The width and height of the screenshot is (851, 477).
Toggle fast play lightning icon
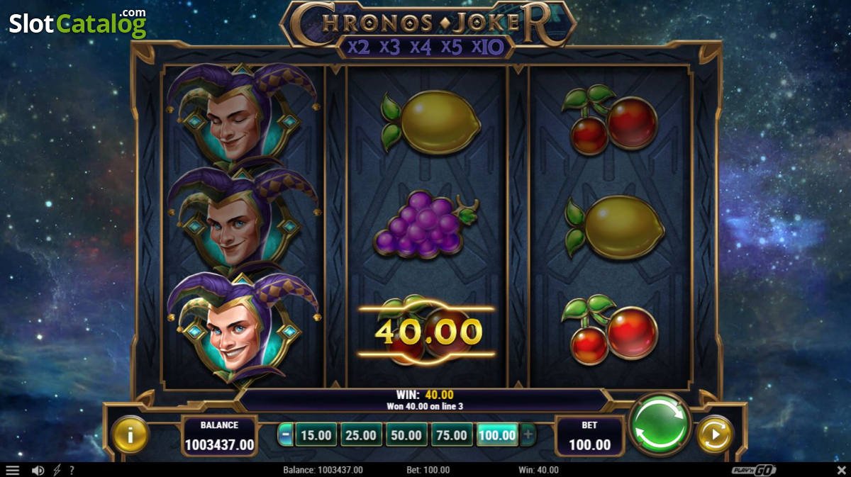coord(56,470)
